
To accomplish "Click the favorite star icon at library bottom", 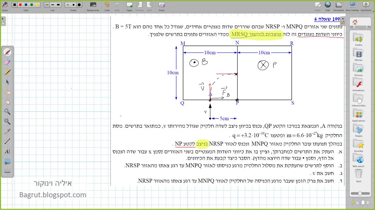I will (x=353, y=202).
